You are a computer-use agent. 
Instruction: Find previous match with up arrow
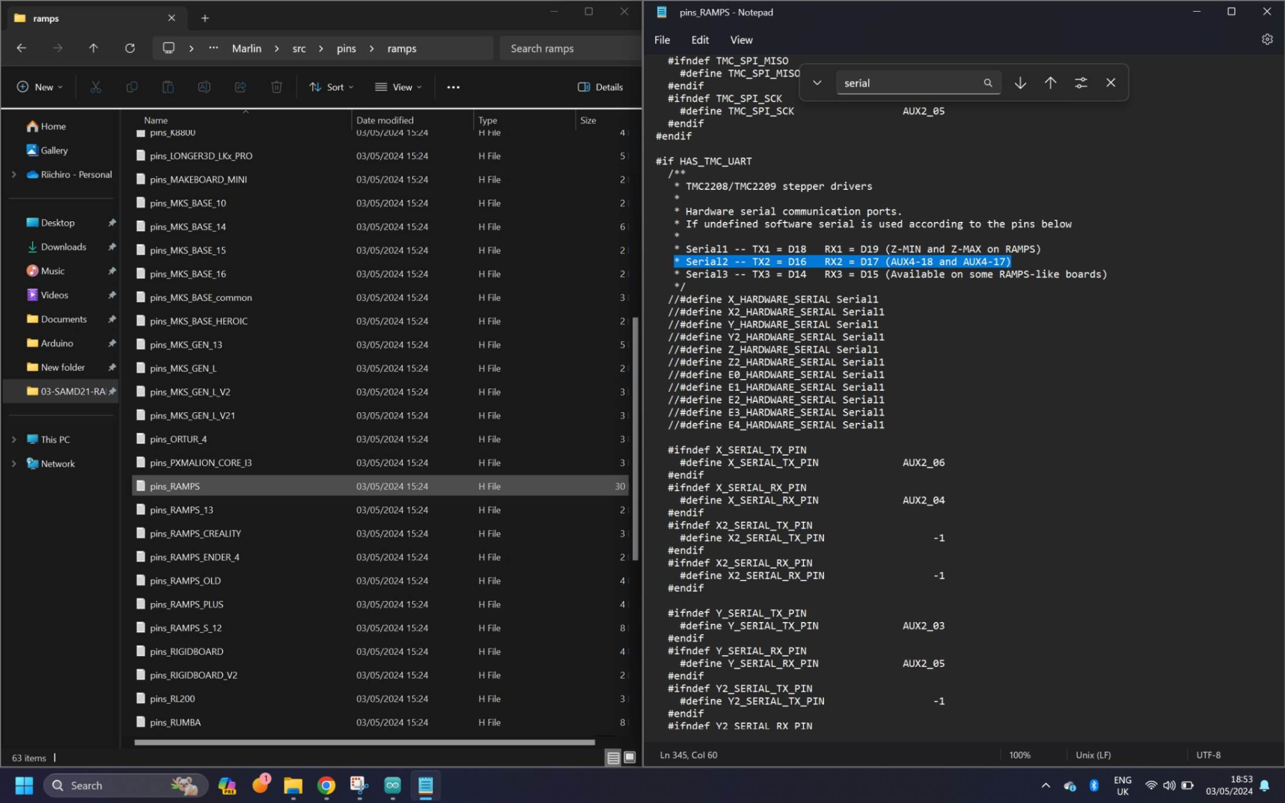(1050, 83)
